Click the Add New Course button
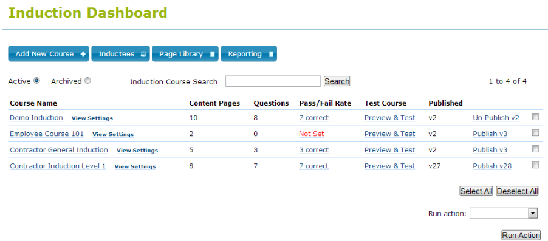 tap(49, 54)
